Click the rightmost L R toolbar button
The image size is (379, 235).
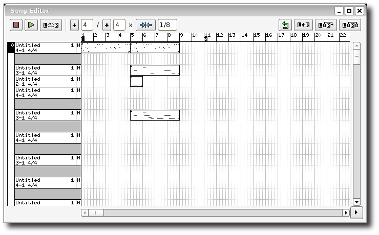[x=350, y=25]
